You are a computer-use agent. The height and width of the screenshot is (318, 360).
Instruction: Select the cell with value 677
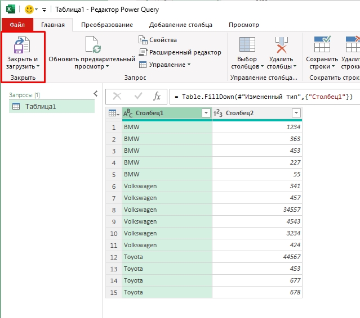click(x=257, y=280)
